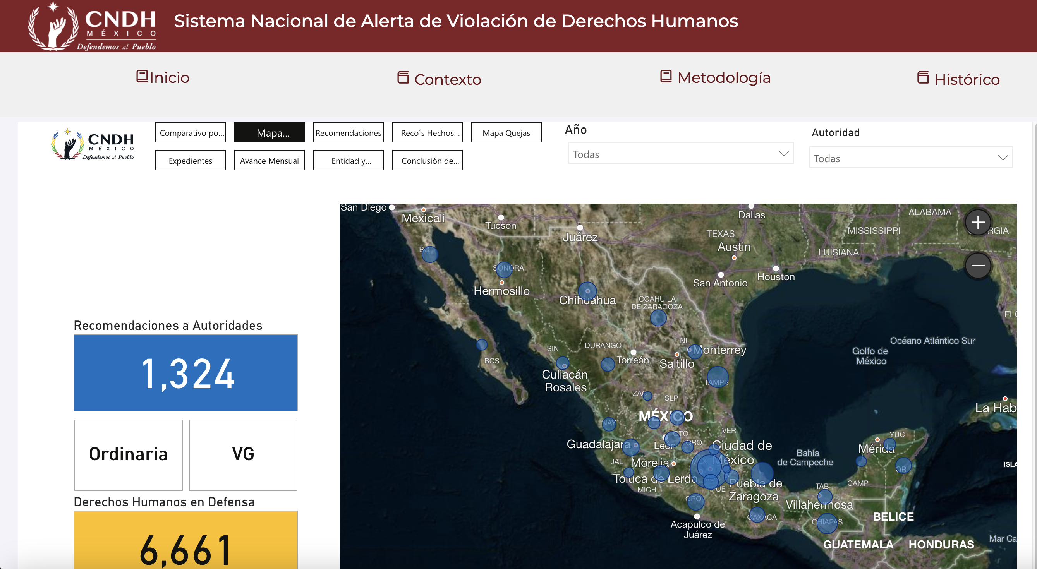Screen dimensions: 1037x569
Task: Click the map zoom in plus button
Action: pyautogui.click(x=977, y=222)
